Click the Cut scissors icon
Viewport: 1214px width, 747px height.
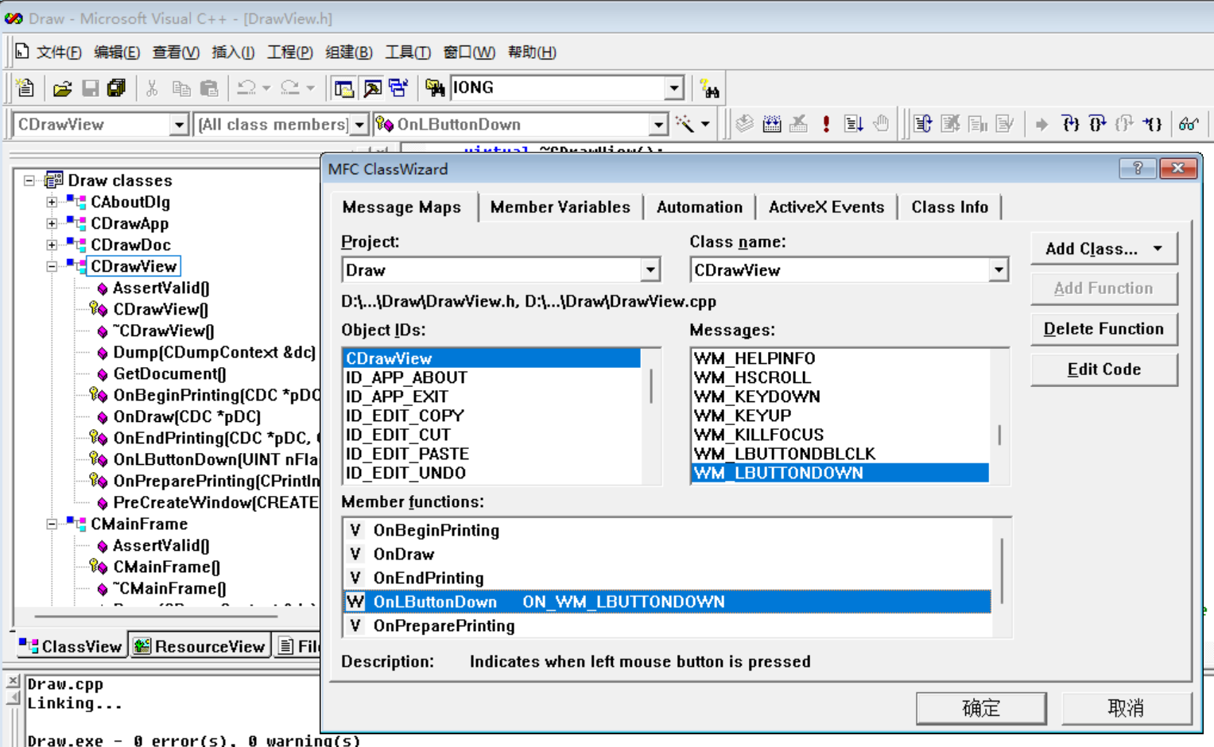[x=152, y=88]
